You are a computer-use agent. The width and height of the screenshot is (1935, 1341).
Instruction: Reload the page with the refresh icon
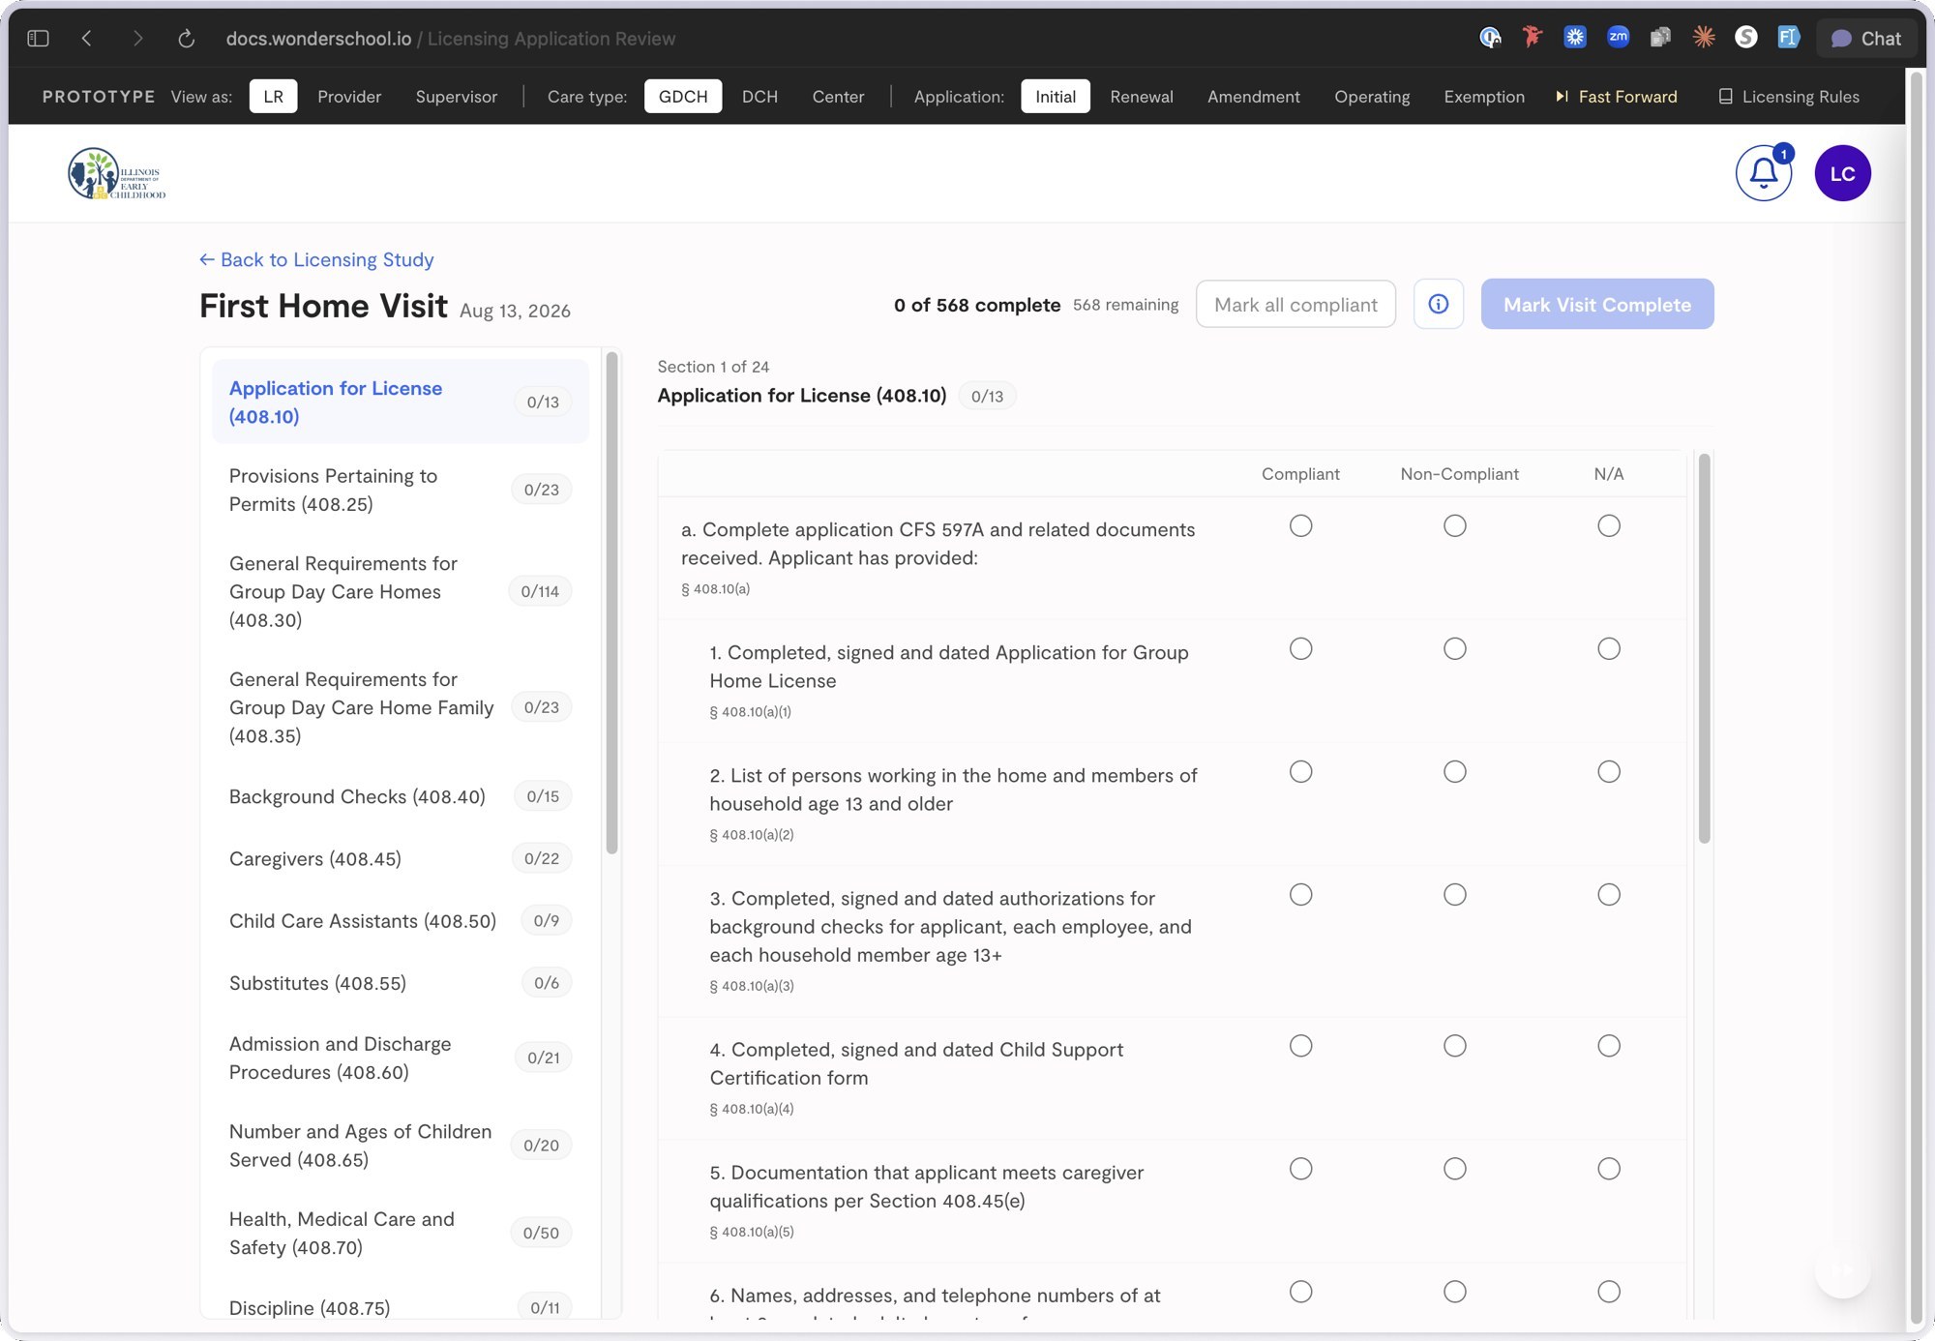tap(187, 39)
